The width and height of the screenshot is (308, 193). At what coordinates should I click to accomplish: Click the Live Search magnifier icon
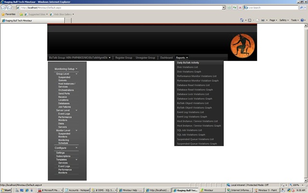click(x=301, y=8)
